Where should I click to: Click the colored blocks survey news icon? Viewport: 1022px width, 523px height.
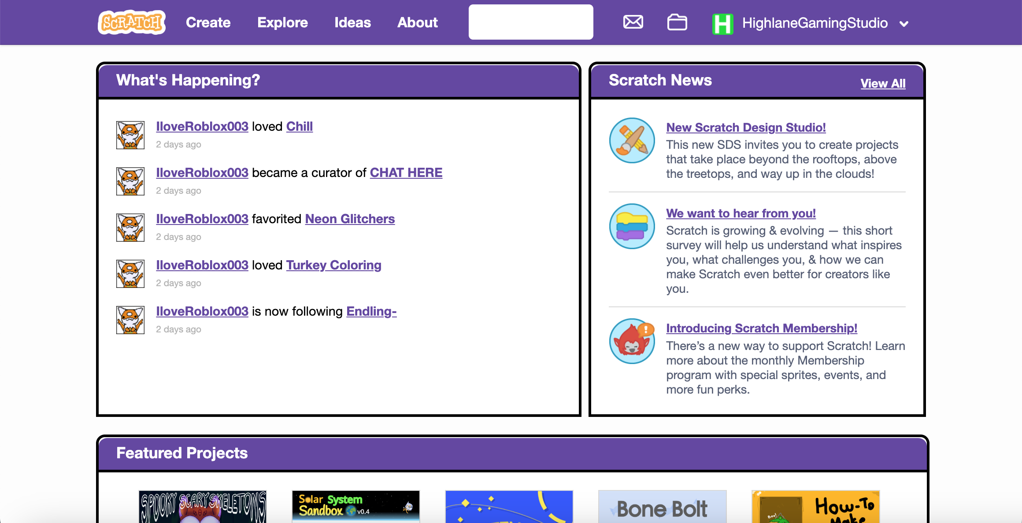click(x=632, y=226)
